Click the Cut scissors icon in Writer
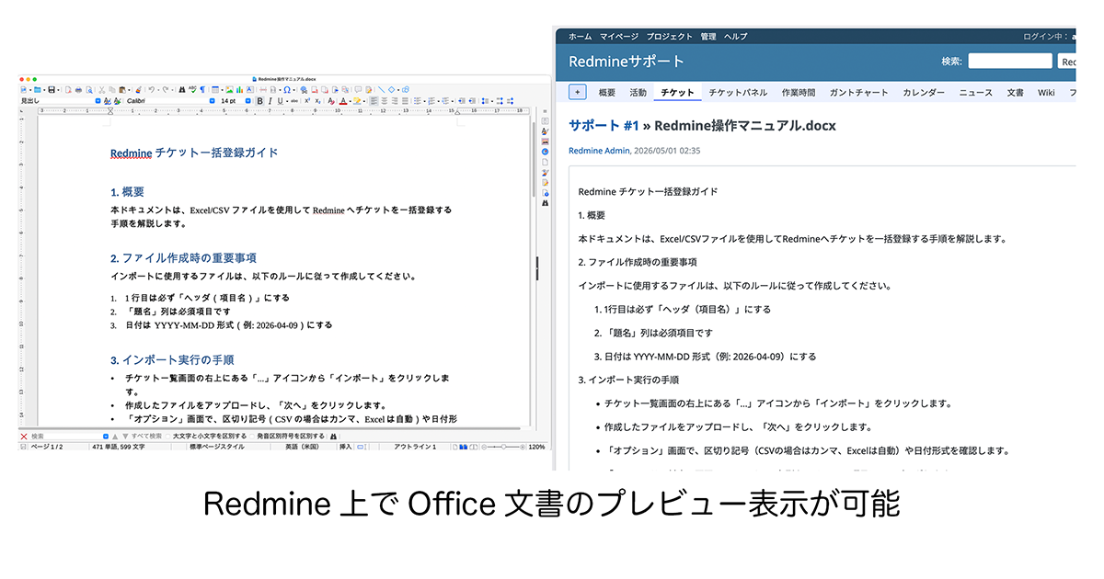Screen dimensions: 1104x579 click(101, 90)
